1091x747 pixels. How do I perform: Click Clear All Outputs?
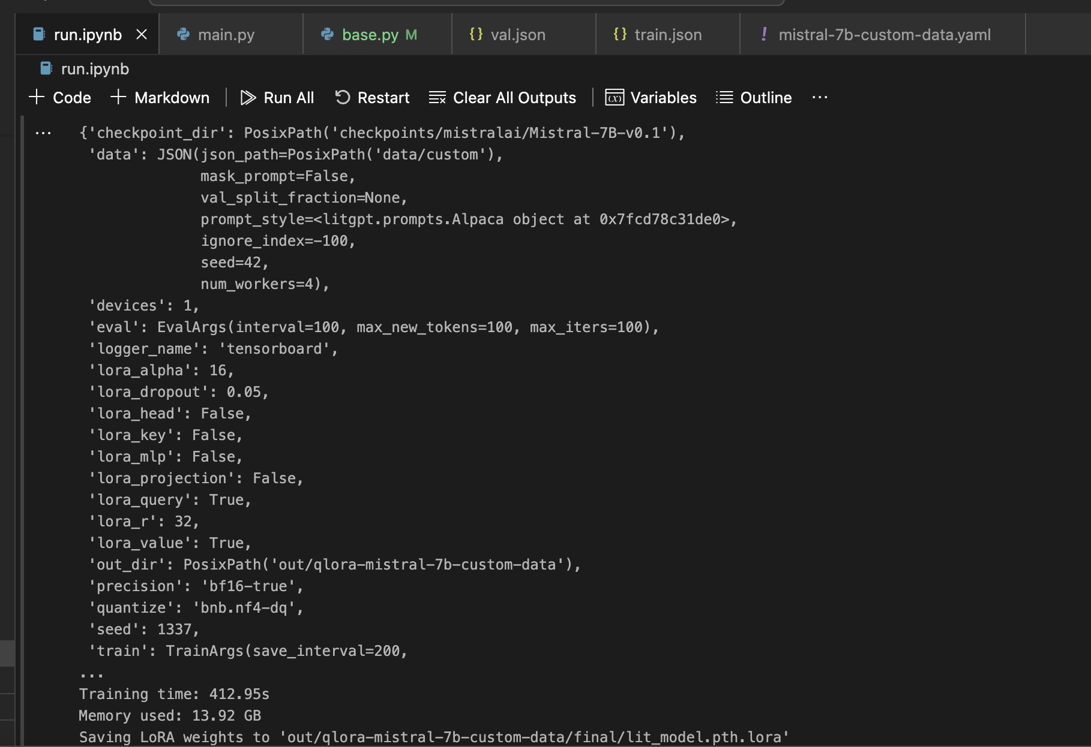coord(503,98)
